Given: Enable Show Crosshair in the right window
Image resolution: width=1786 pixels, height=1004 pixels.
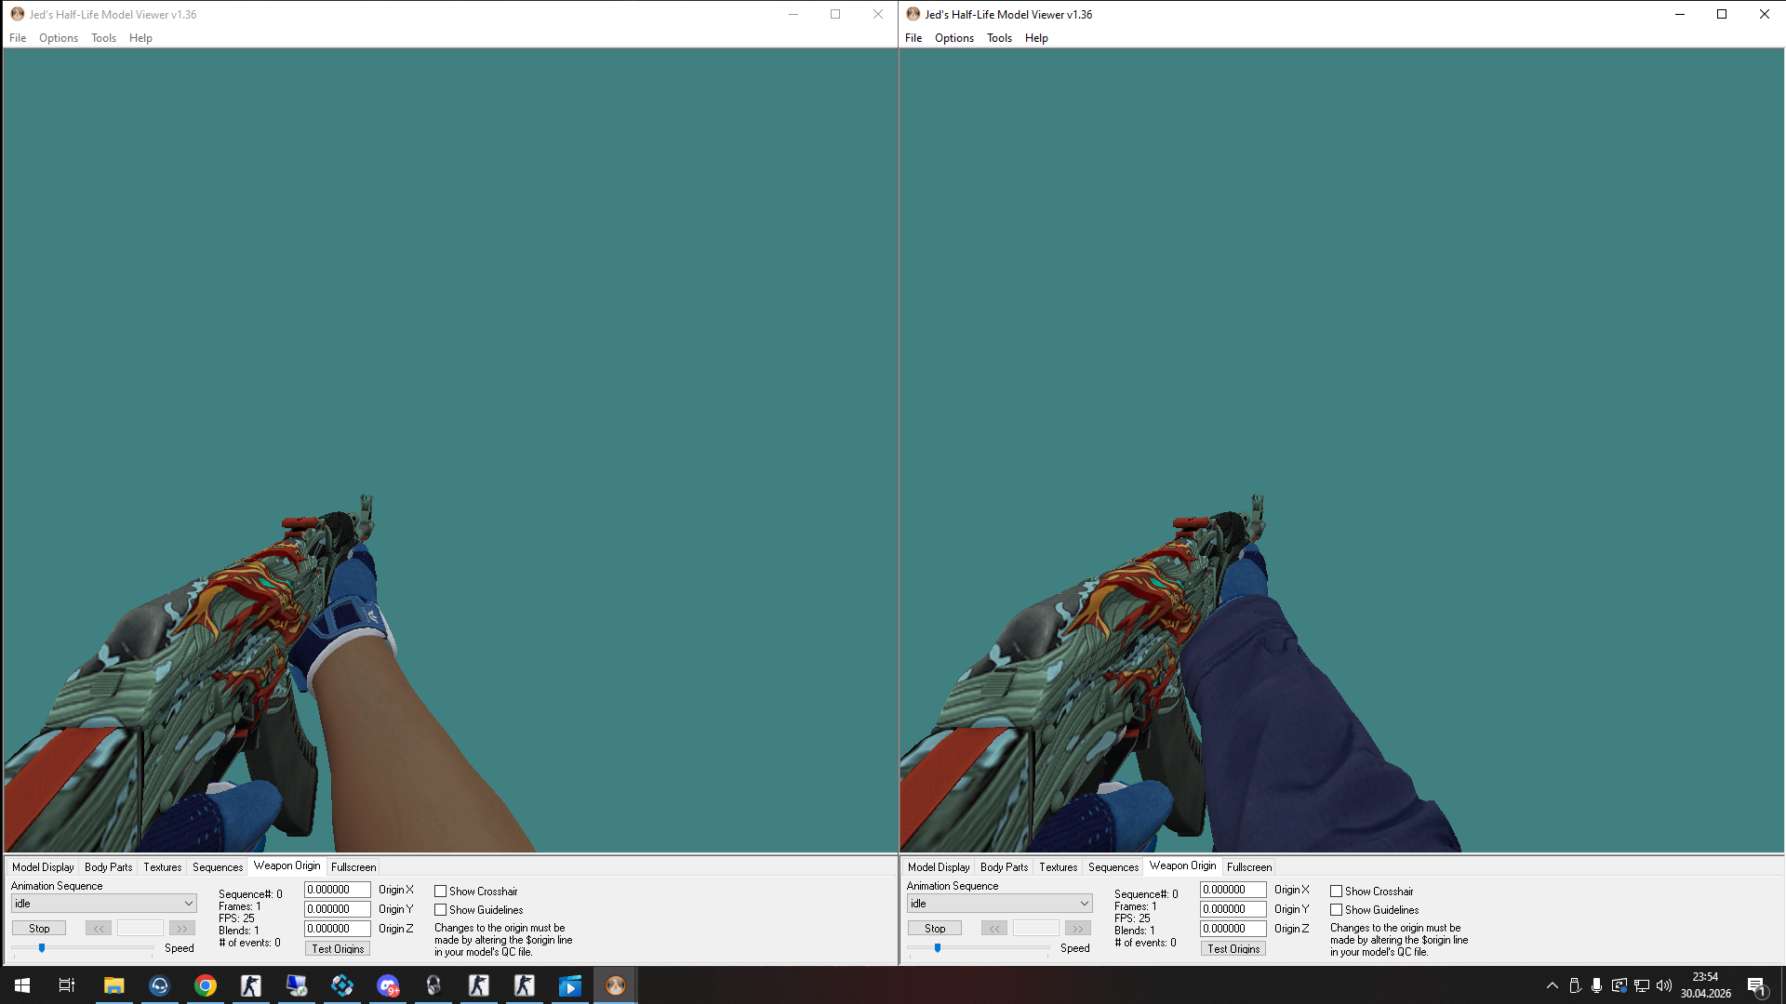Looking at the screenshot, I should [x=1337, y=892].
